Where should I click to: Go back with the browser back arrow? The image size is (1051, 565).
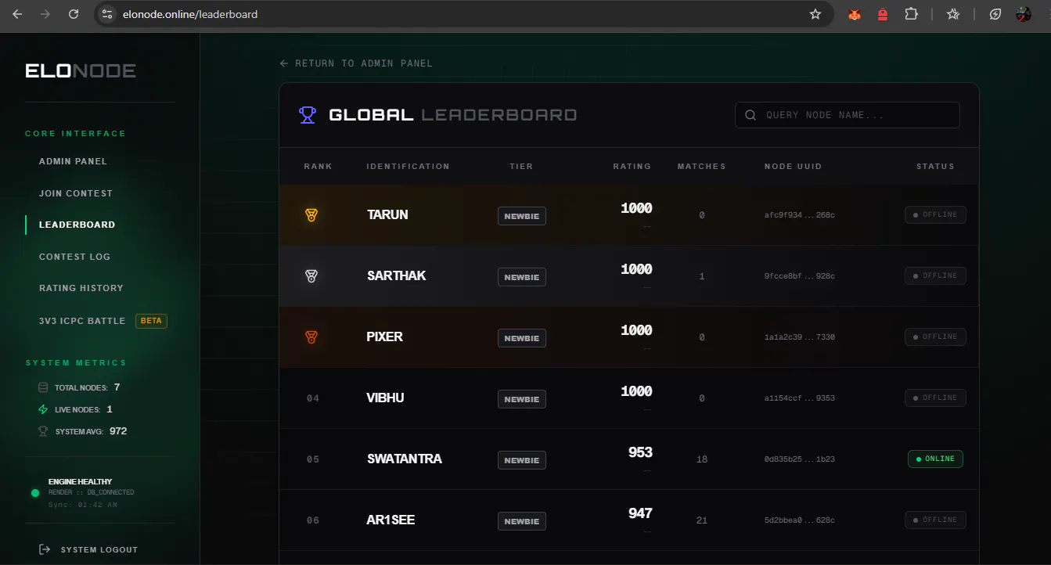(17, 14)
